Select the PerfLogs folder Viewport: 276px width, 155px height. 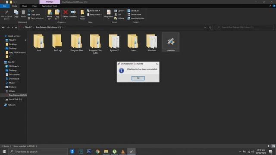[x=58, y=43]
